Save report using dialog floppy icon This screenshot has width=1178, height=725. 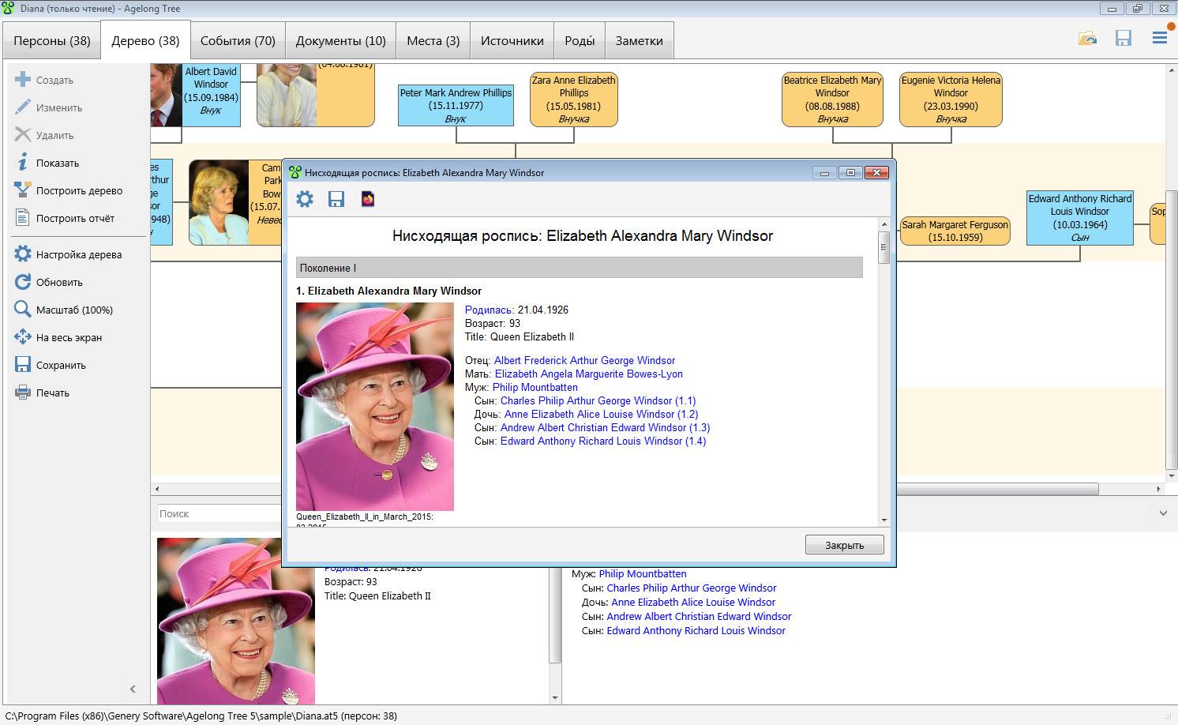click(x=336, y=199)
